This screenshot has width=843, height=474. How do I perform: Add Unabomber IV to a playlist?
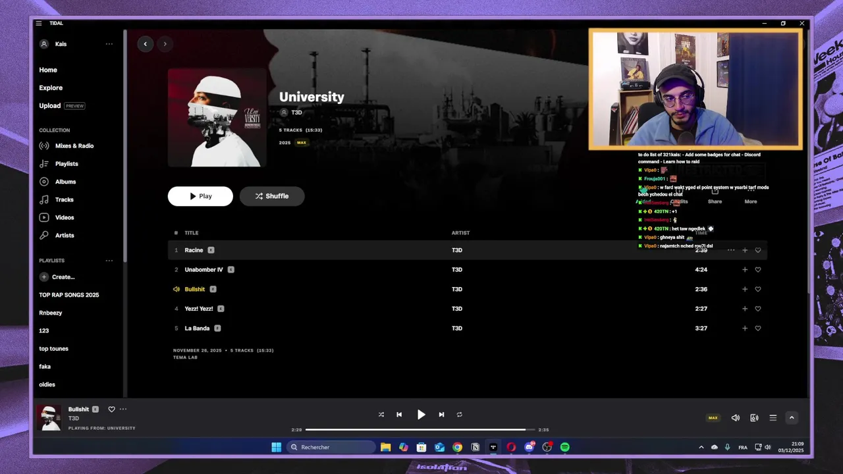(745, 270)
